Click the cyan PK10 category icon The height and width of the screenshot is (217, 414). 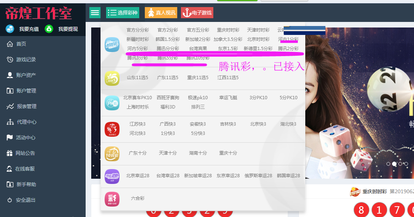[x=112, y=103]
